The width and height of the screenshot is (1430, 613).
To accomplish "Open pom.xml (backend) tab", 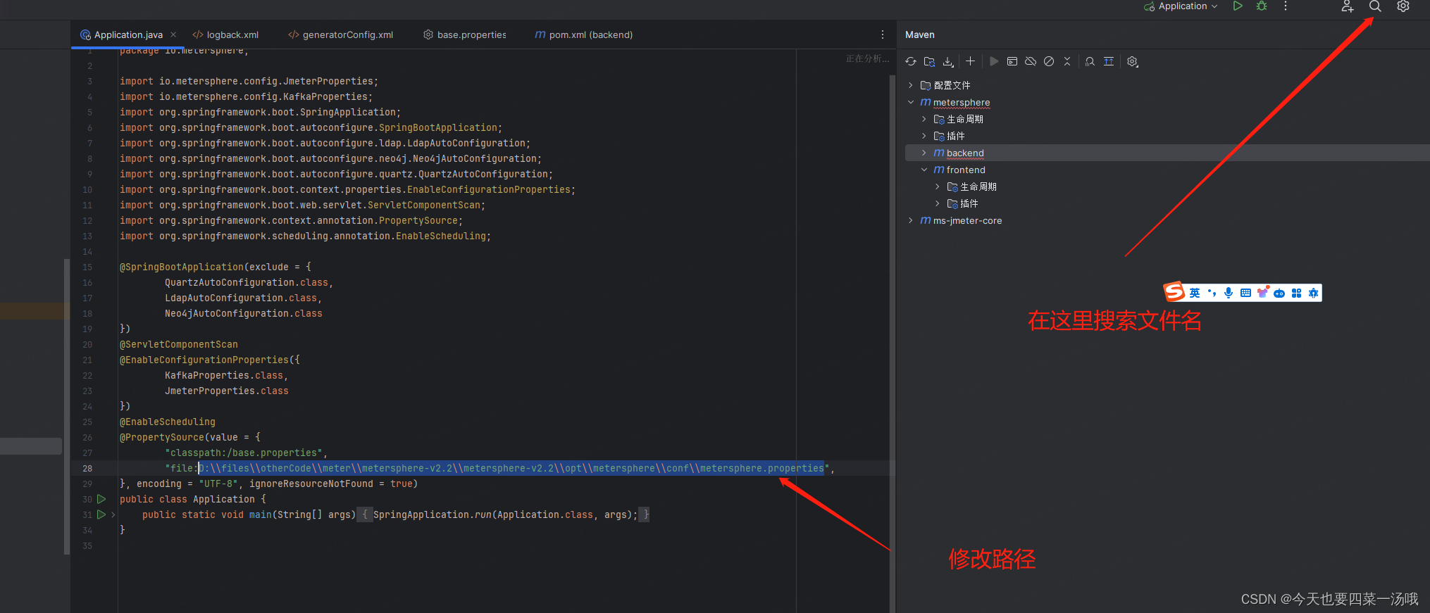I will coord(584,34).
